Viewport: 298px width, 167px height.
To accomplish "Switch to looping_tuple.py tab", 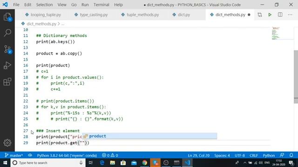I will coord(43,14).
